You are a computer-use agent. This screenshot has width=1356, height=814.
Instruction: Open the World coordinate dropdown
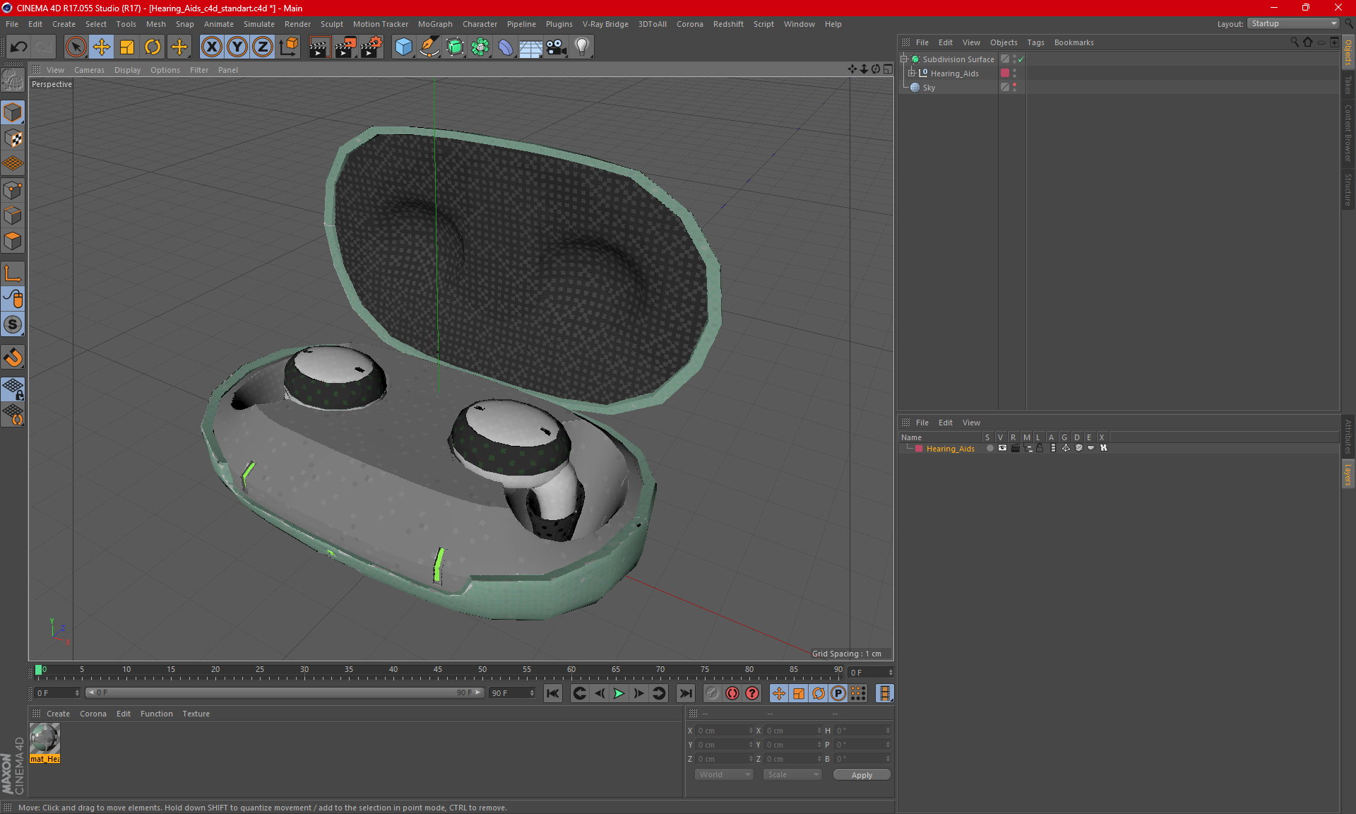tap(724, 774)
